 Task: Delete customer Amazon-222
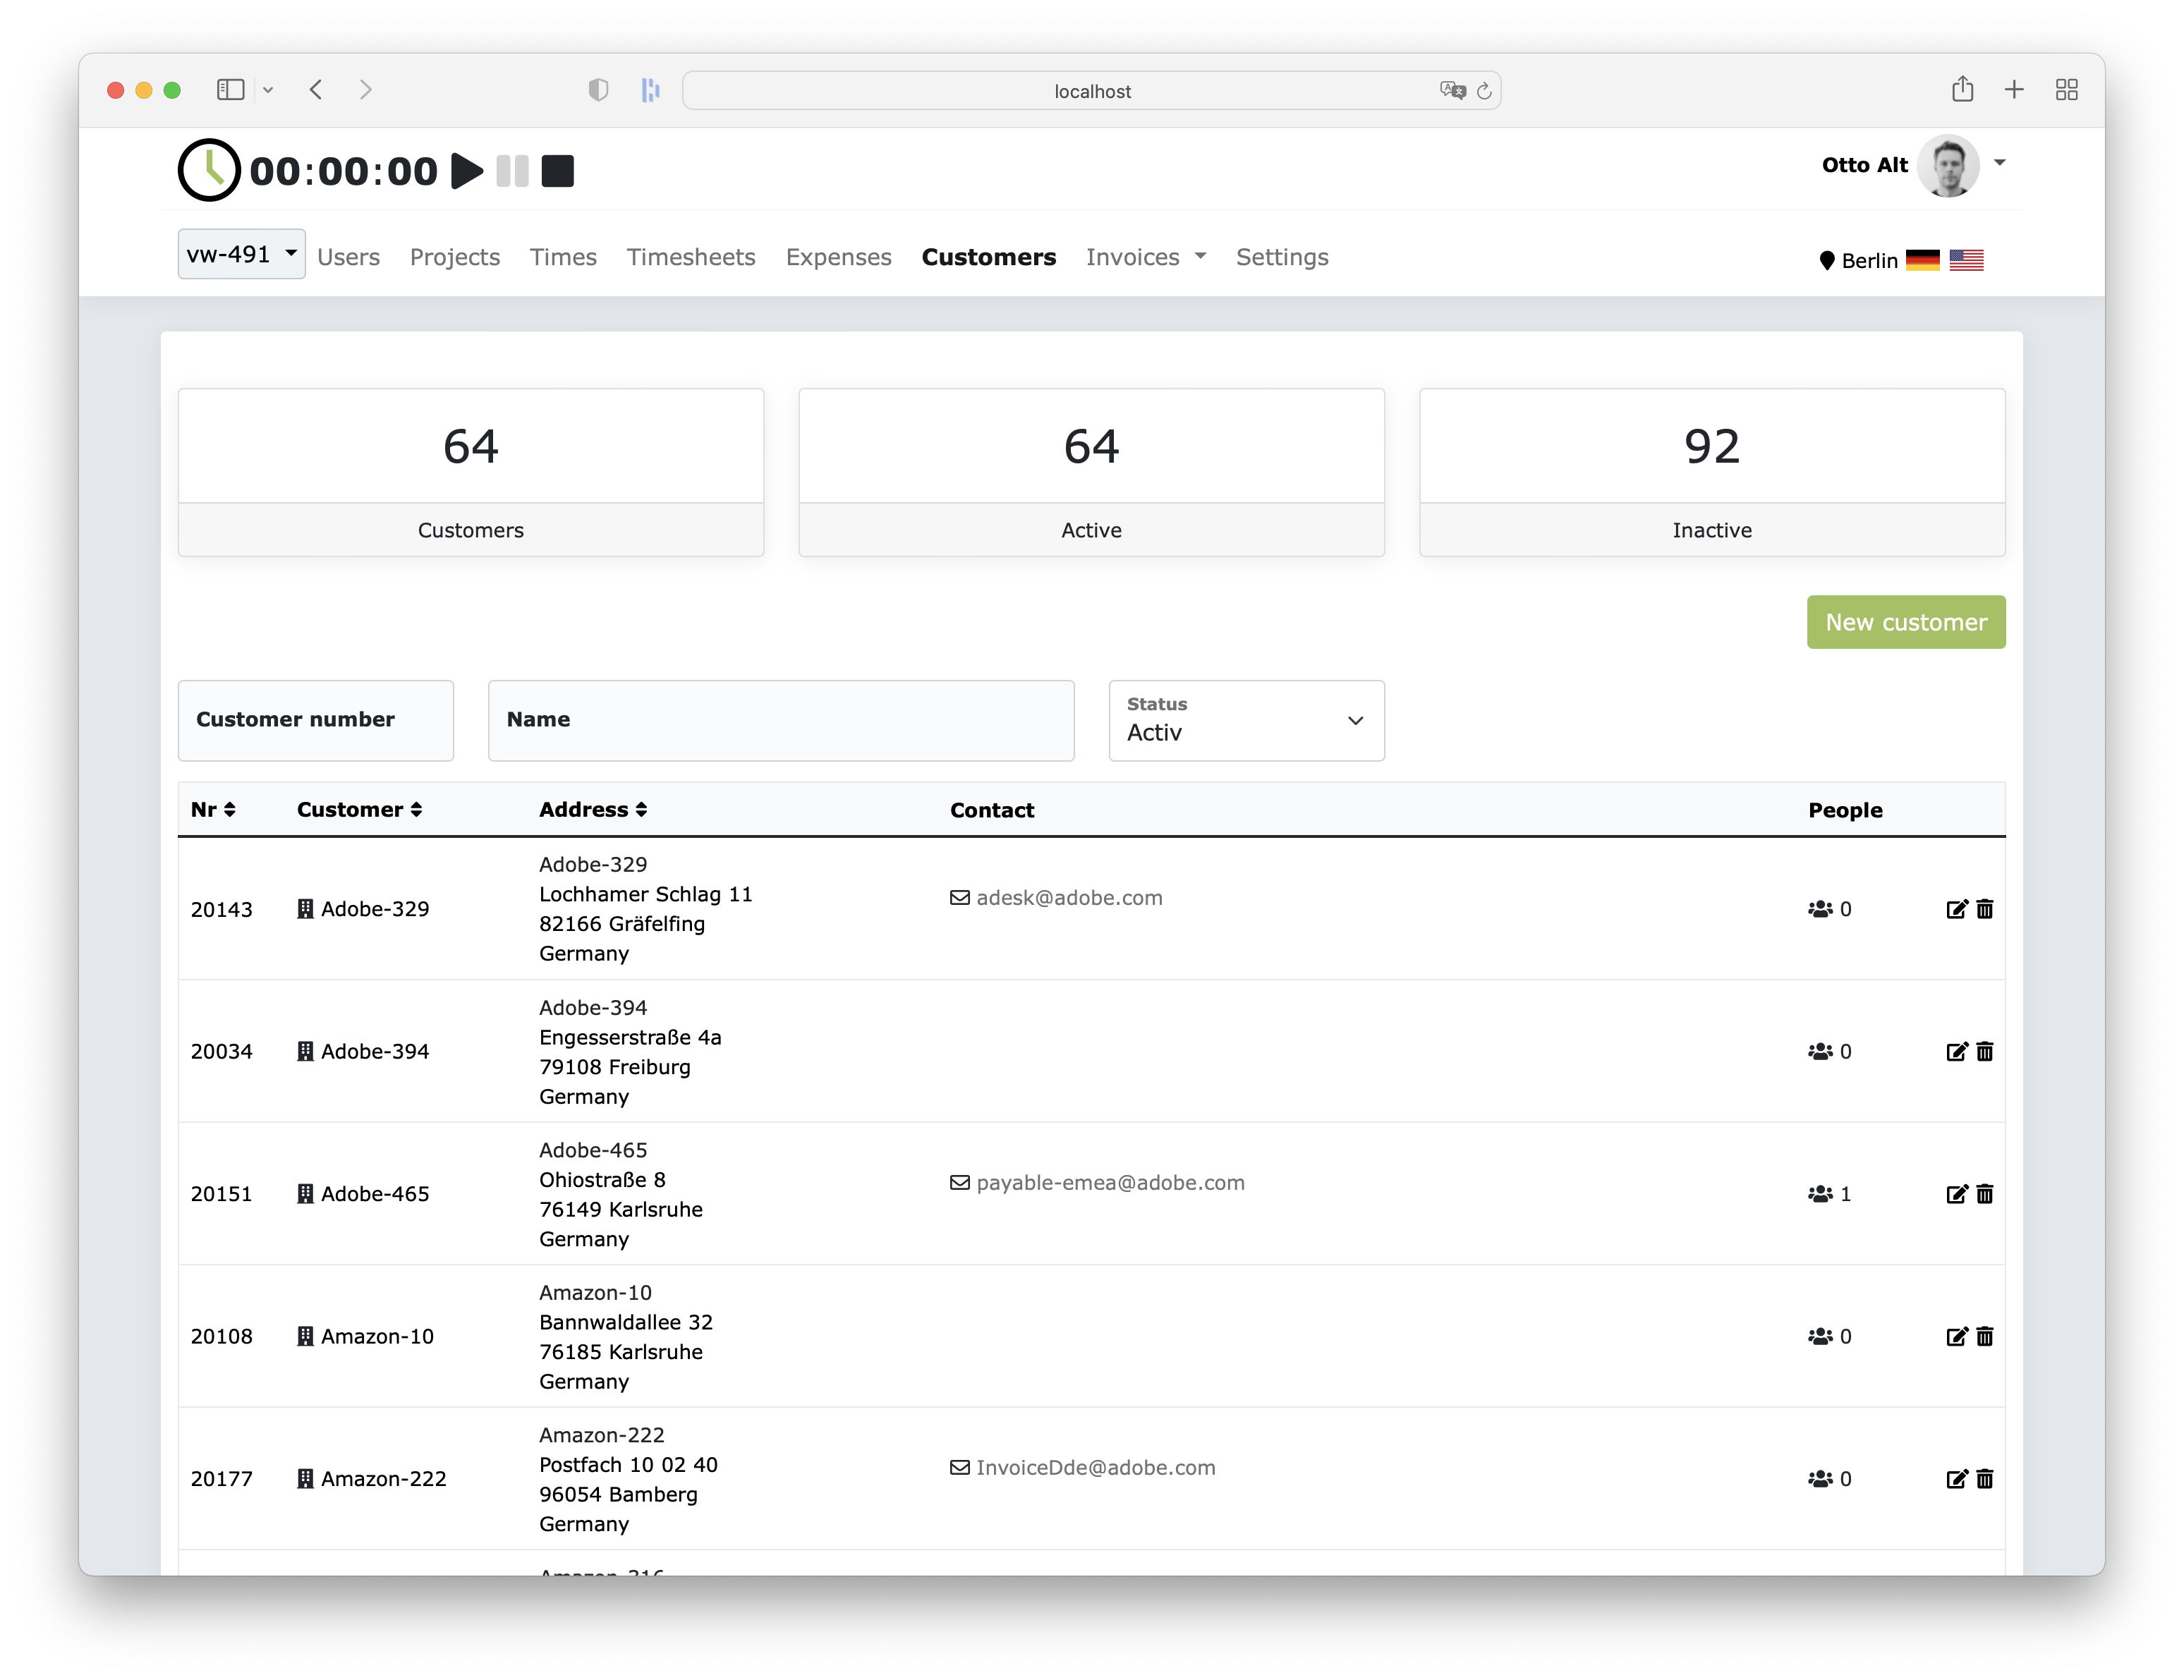coord(1985,1479)
